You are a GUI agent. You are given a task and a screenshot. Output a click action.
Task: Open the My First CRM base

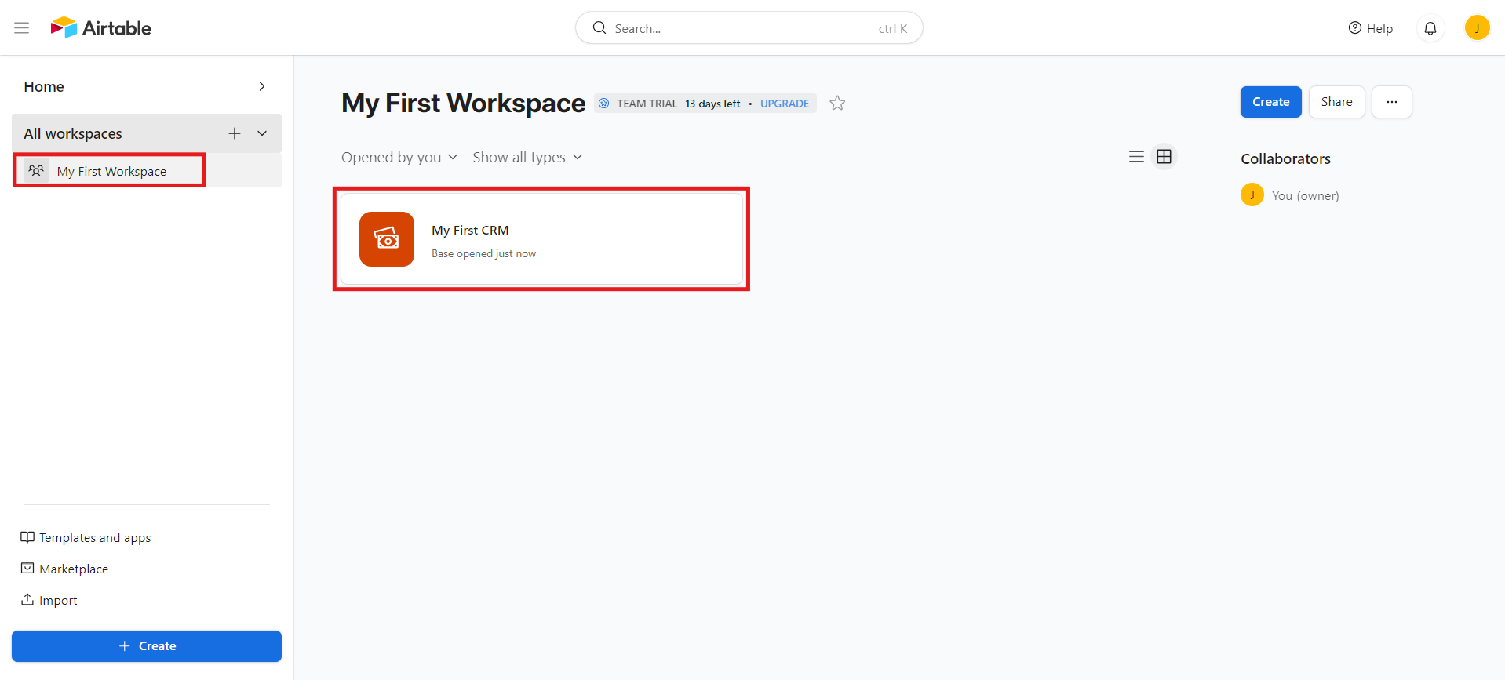coord(541,239)
